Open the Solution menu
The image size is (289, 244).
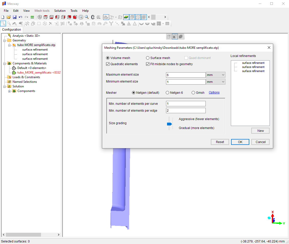point(60,11)
